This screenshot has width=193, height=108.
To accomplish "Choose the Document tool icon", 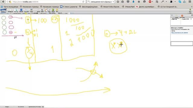I will click(26, 10).
